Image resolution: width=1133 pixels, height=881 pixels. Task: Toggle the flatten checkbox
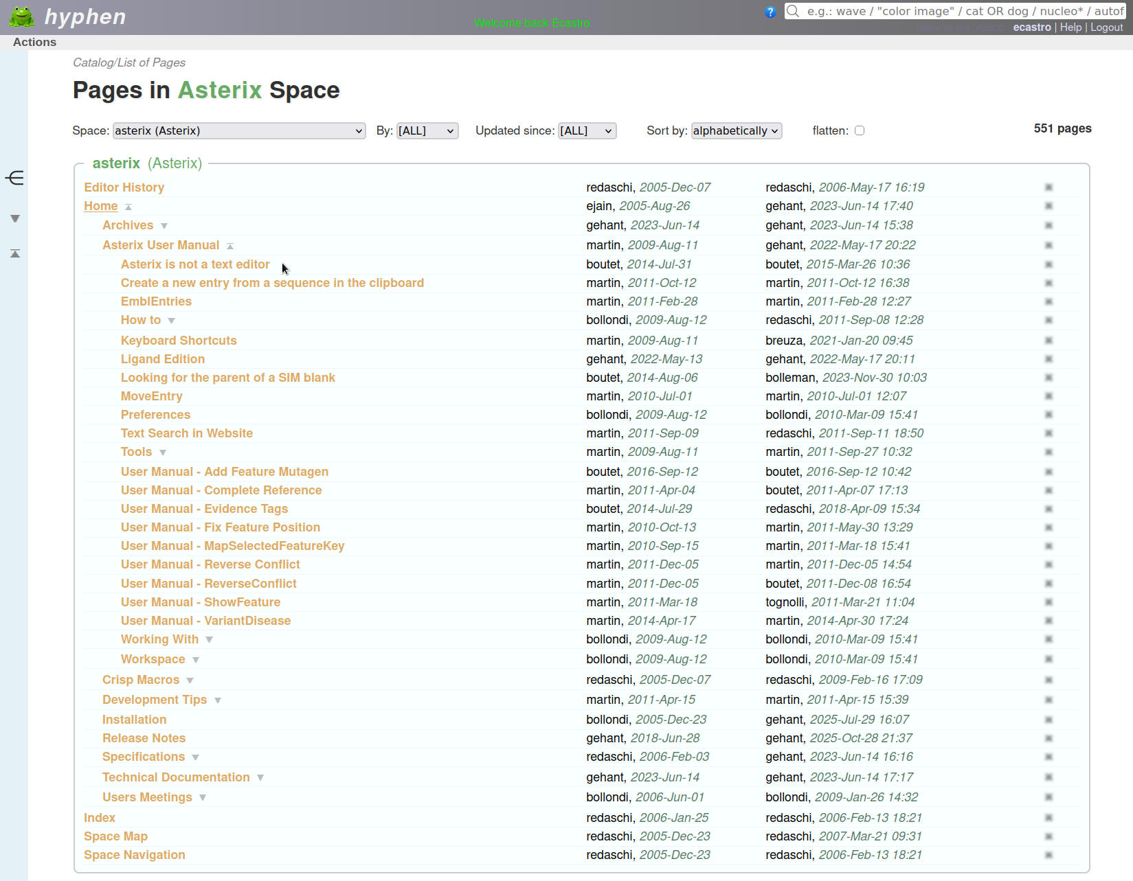[x=860, y=130]
